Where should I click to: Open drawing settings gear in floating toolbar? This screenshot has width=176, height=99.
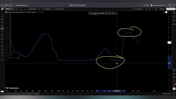(106, 13)
